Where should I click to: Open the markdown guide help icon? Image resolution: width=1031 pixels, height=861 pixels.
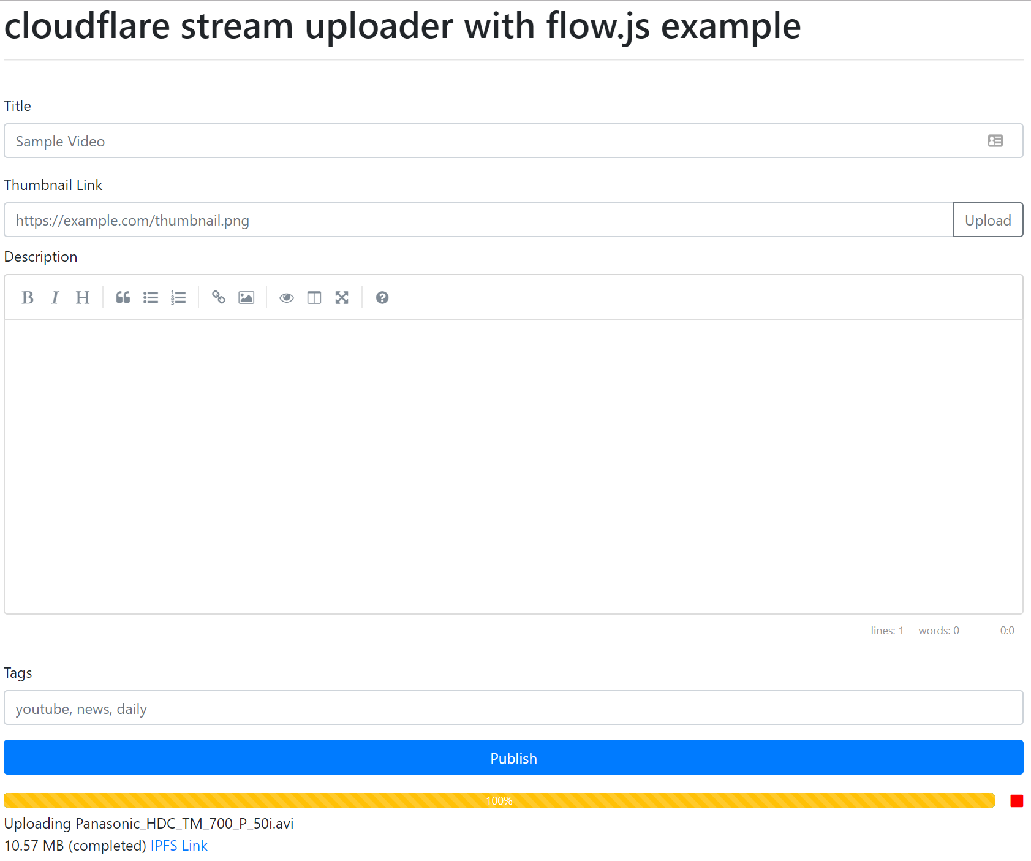click(382, 298)
